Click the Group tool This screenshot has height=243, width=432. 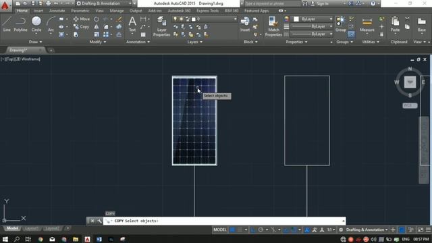coord(341,24)
